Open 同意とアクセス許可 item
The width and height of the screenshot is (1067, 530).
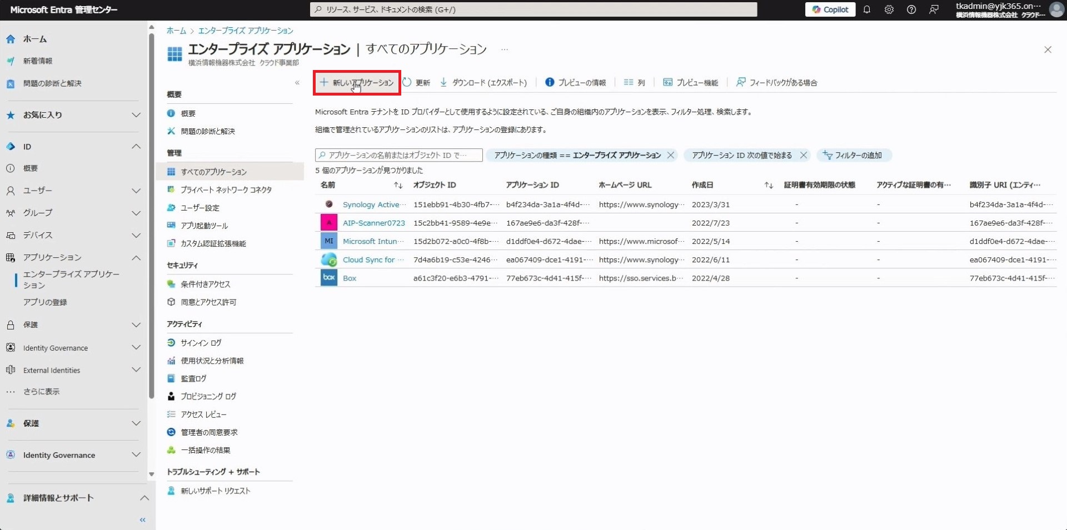[x=208, y=302]
